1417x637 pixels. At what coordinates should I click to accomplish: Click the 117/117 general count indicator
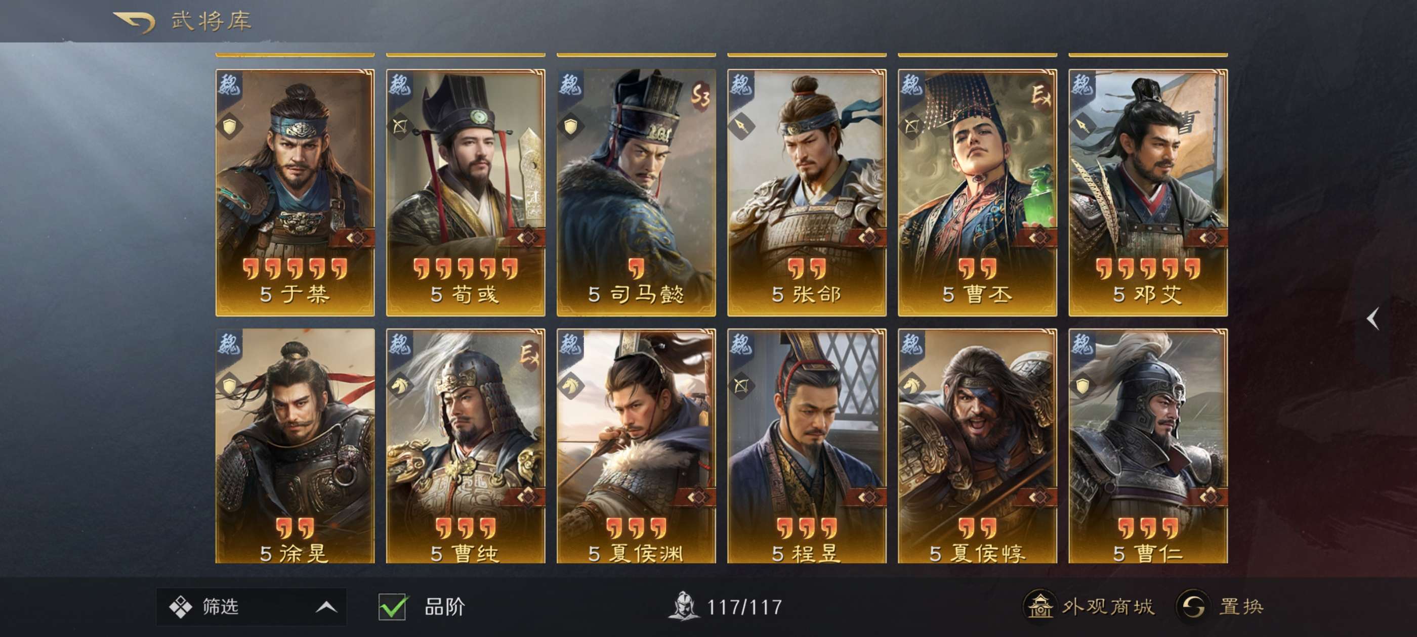click(x=726, y=607)
